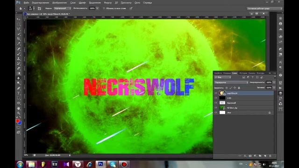
Task: Open Skype from the taskbar
Action: pos(112,164)
